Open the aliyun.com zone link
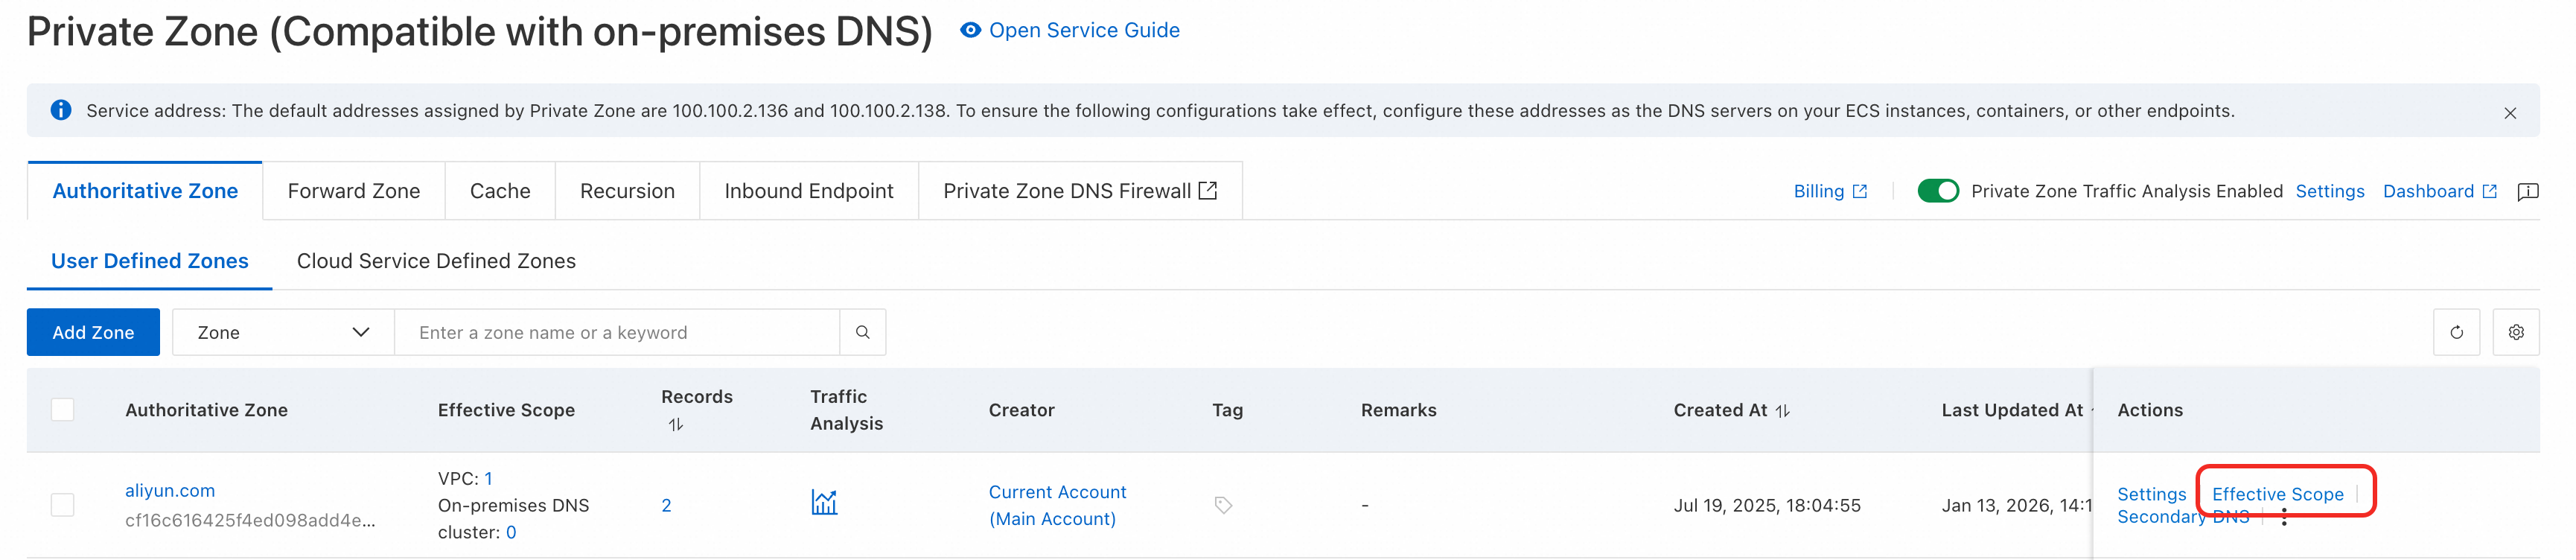Screen dimensions: 2576x560 [170, 491]
